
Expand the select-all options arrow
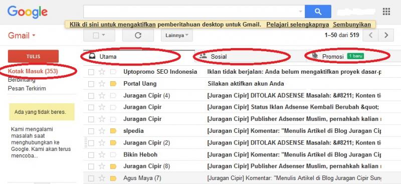pos(104,35)
